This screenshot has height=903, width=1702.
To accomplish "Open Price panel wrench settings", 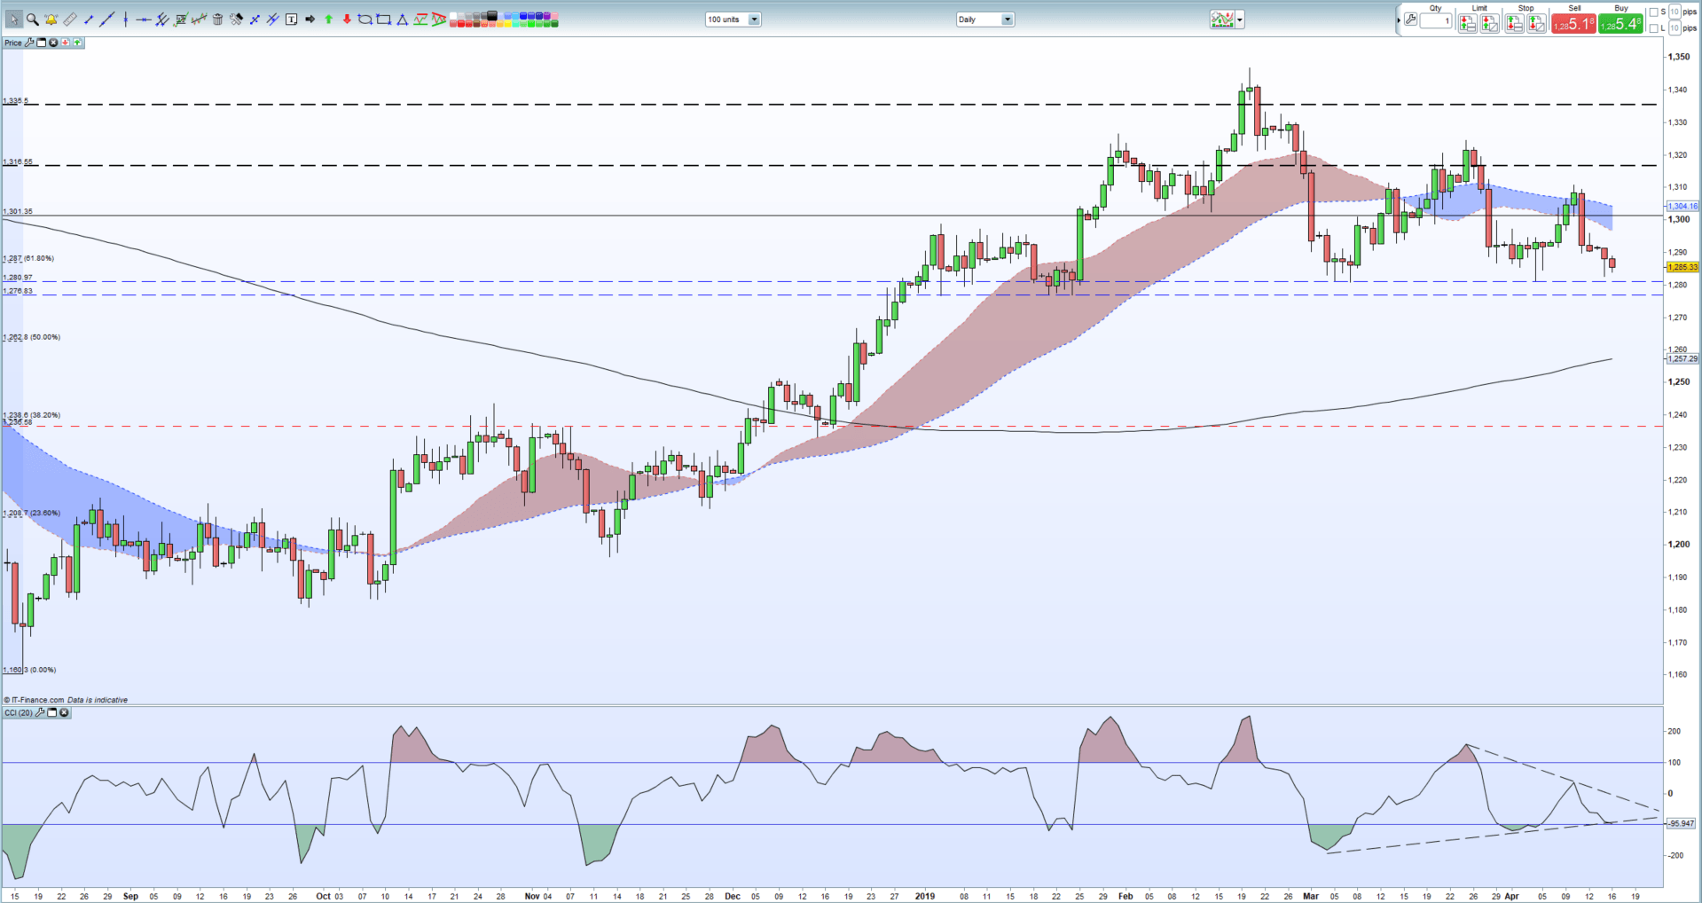I will coord(29,43).
